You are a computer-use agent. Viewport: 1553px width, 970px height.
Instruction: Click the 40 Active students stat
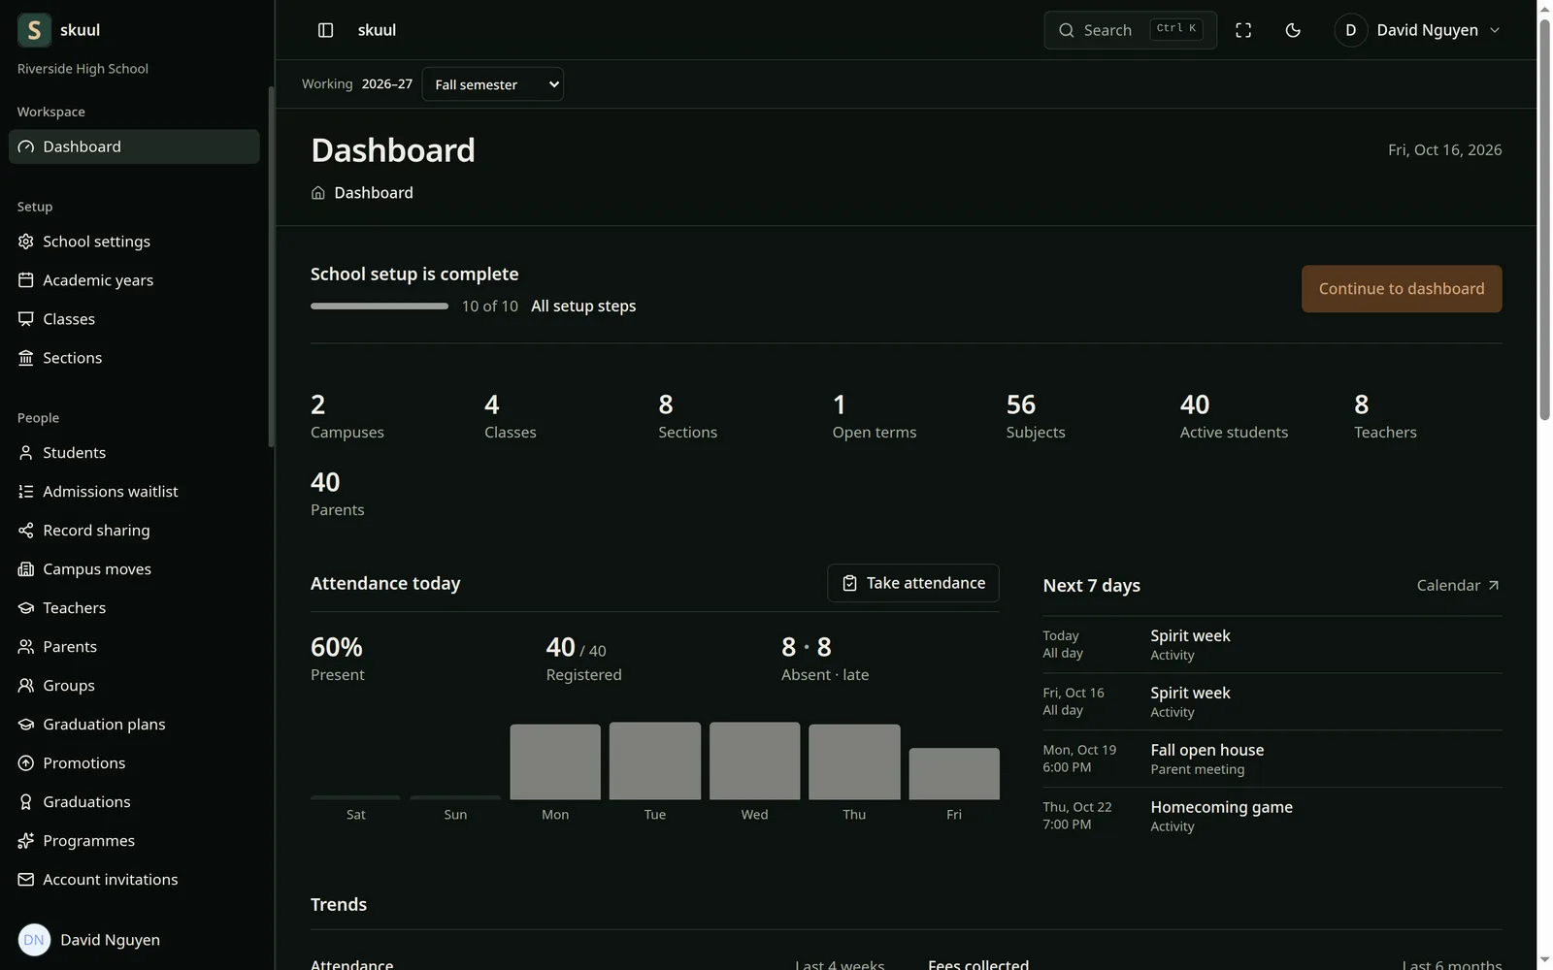coord(1235,416)
